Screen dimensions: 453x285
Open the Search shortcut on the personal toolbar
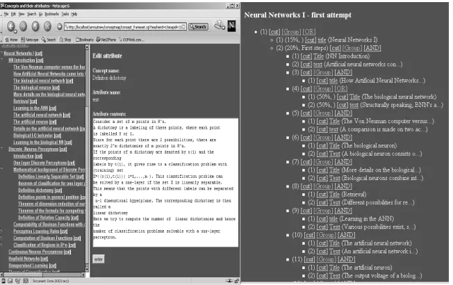[49, 40]
